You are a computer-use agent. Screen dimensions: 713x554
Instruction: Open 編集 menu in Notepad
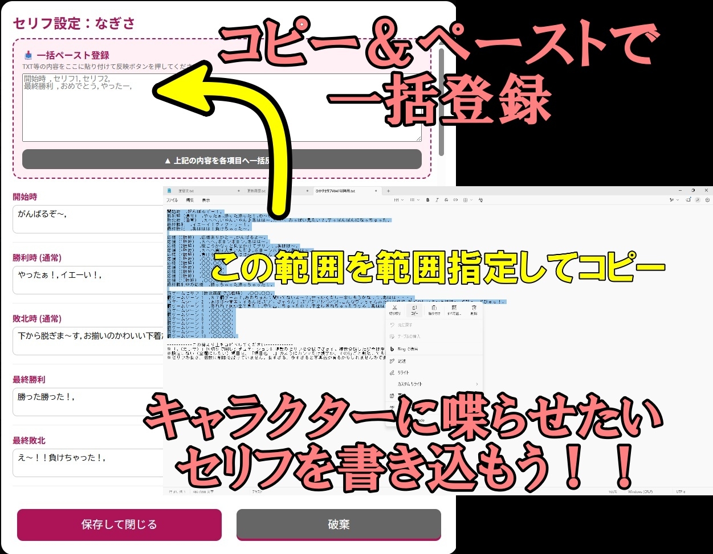pyautogui.click(x=189, y=200)
